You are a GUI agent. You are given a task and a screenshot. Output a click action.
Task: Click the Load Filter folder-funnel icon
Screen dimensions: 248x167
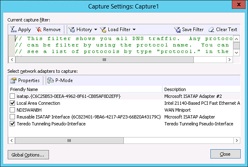[x=103, y=30]
